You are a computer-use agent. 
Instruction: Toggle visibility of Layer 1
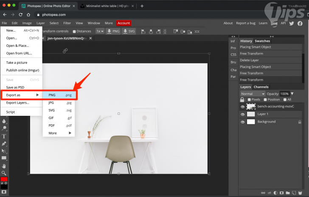(x=243, y=114)
